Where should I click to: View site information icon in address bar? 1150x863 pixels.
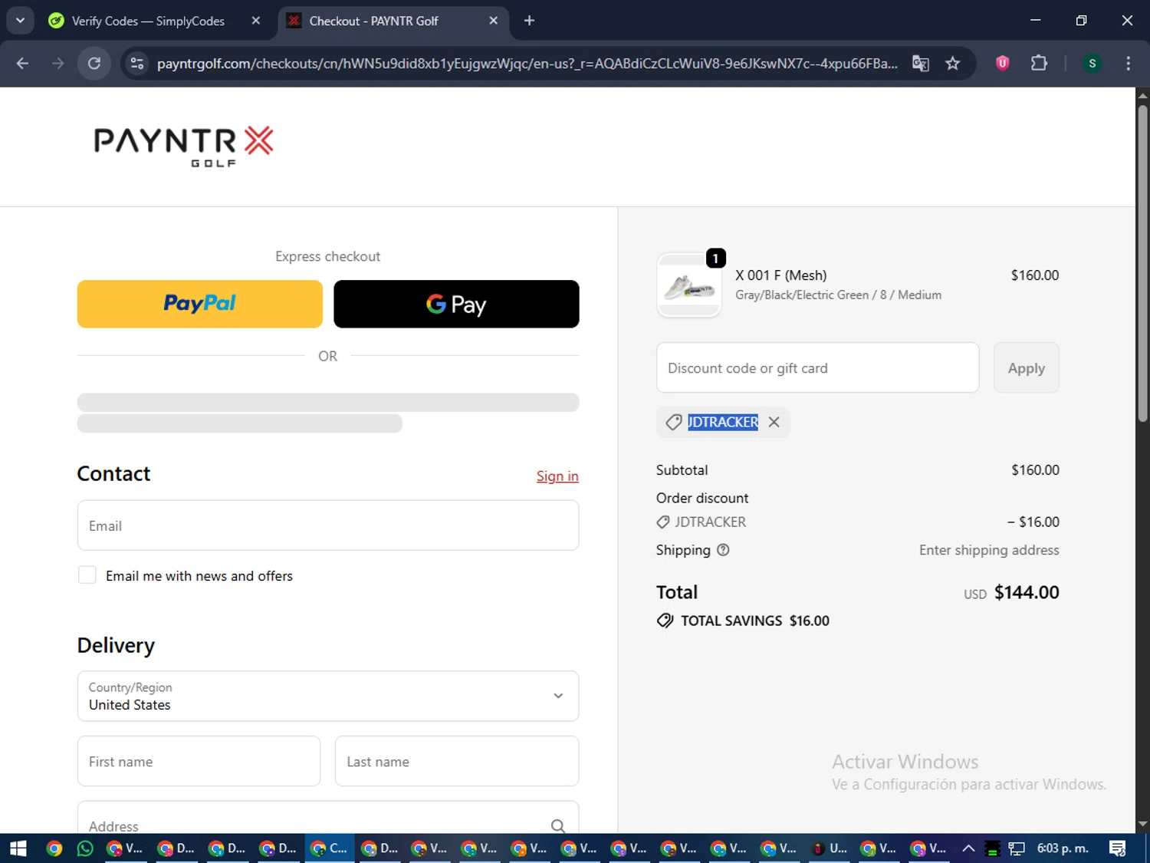(137, 64)
